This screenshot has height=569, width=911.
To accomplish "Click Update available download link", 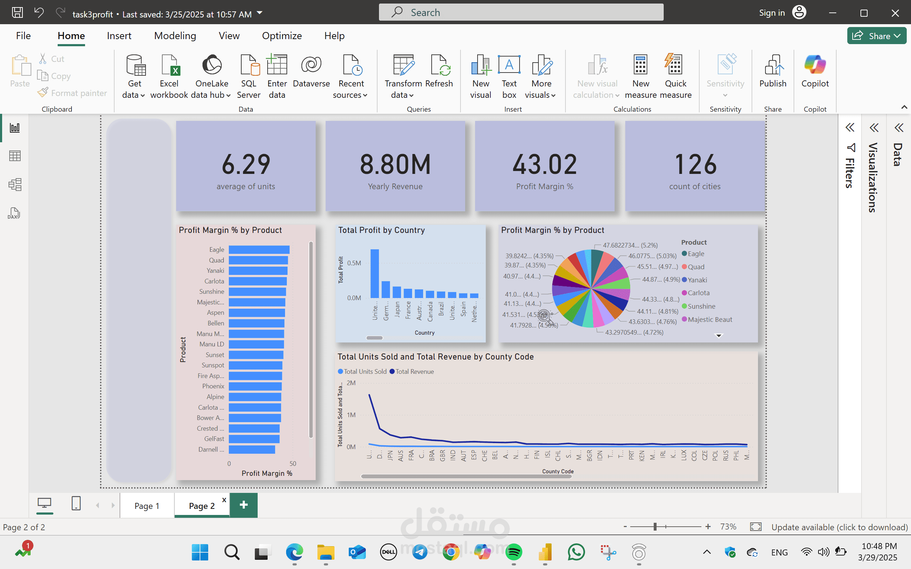I will point(839,527).
